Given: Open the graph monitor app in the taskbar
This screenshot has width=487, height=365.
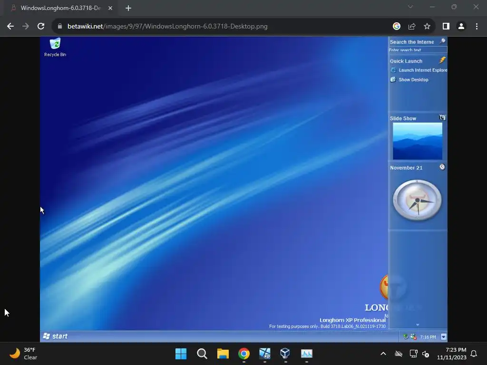Looking at the screenshot, I should [307, 354].
